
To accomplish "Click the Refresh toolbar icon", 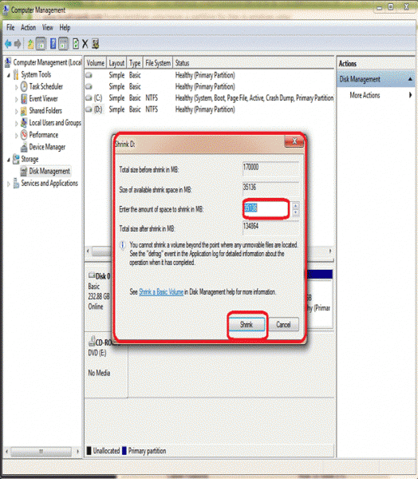I will pos(76,44).
